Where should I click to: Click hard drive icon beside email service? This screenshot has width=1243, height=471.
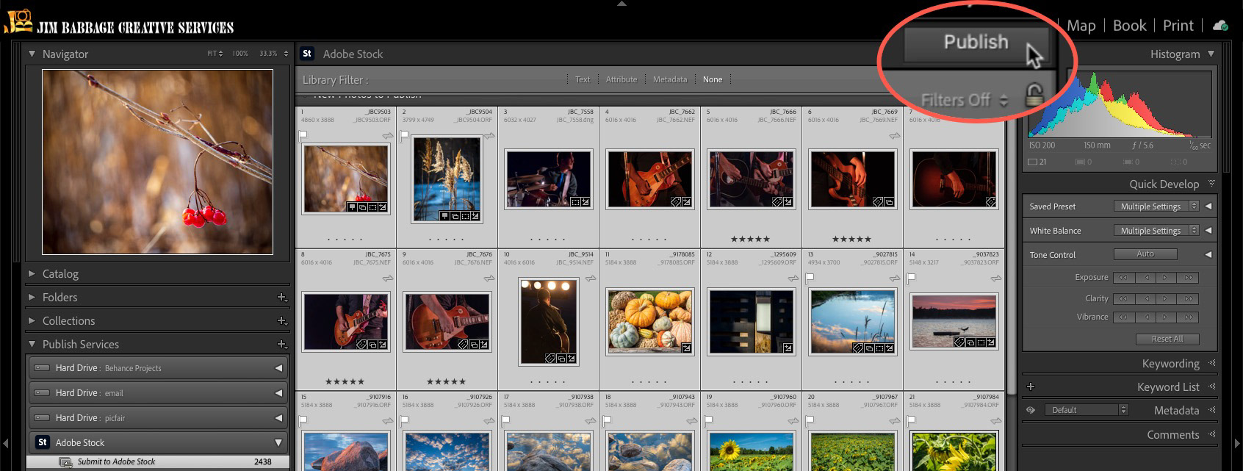point(42,393)
